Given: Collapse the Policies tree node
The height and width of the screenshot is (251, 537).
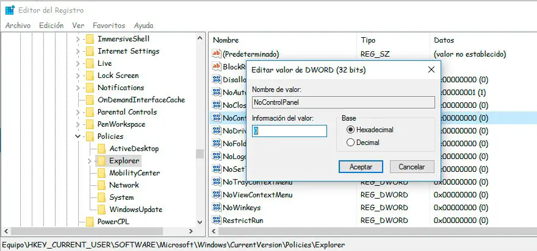Looking at the screenshot, I should pyautogui.click(x=77, y=136).
